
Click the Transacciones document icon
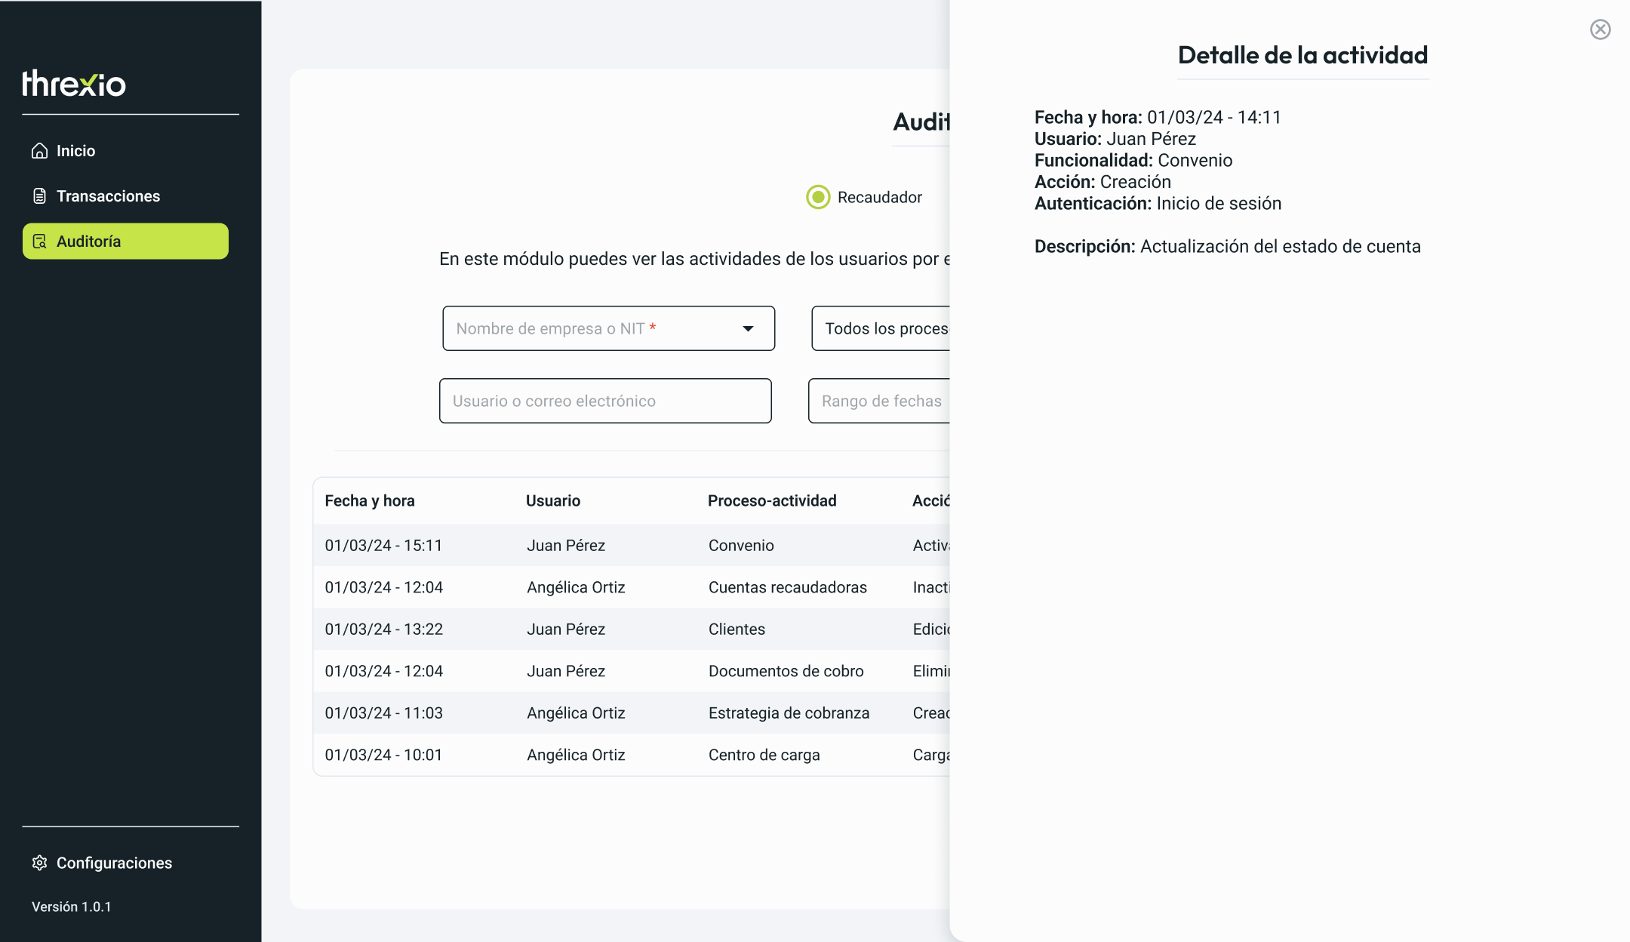click(39, 196)
